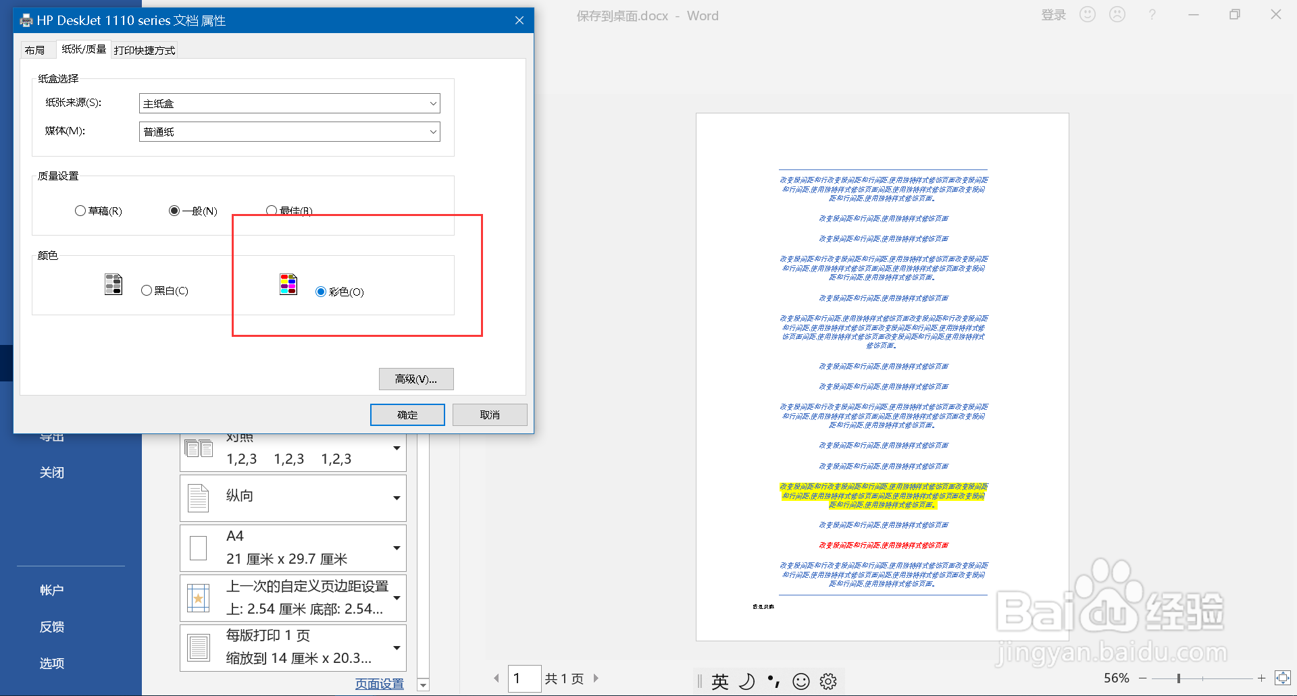Click the zoom to page icon

pos(1282,678)
